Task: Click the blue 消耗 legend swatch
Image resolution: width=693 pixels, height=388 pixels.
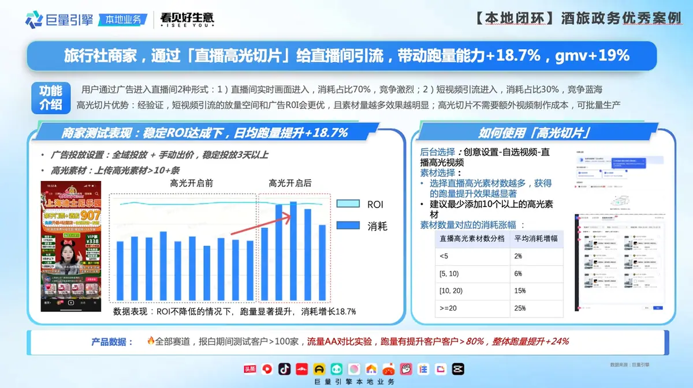Action: point(348,226)
